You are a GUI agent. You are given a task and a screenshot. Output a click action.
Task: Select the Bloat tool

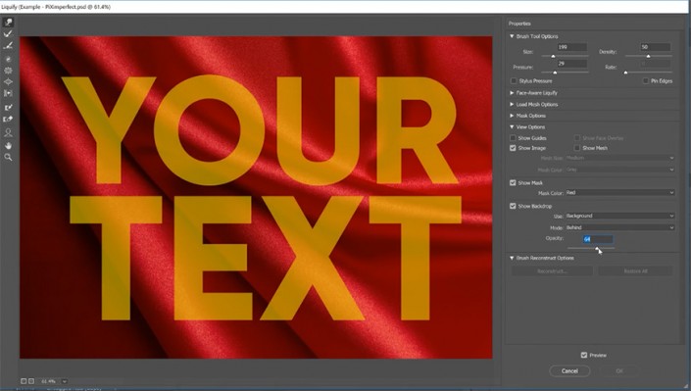8,81
